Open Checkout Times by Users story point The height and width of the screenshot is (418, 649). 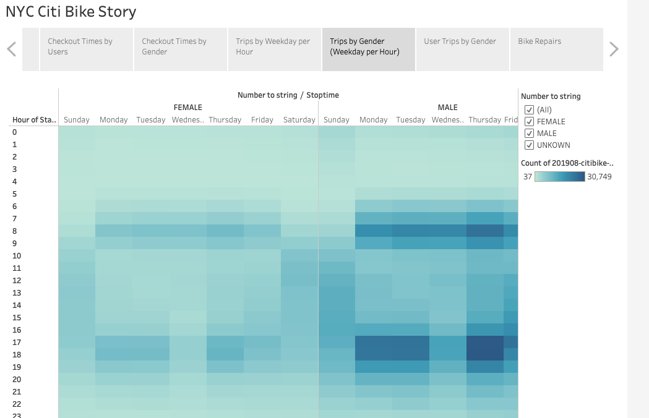pyautogui.click(x=87, y=49)
